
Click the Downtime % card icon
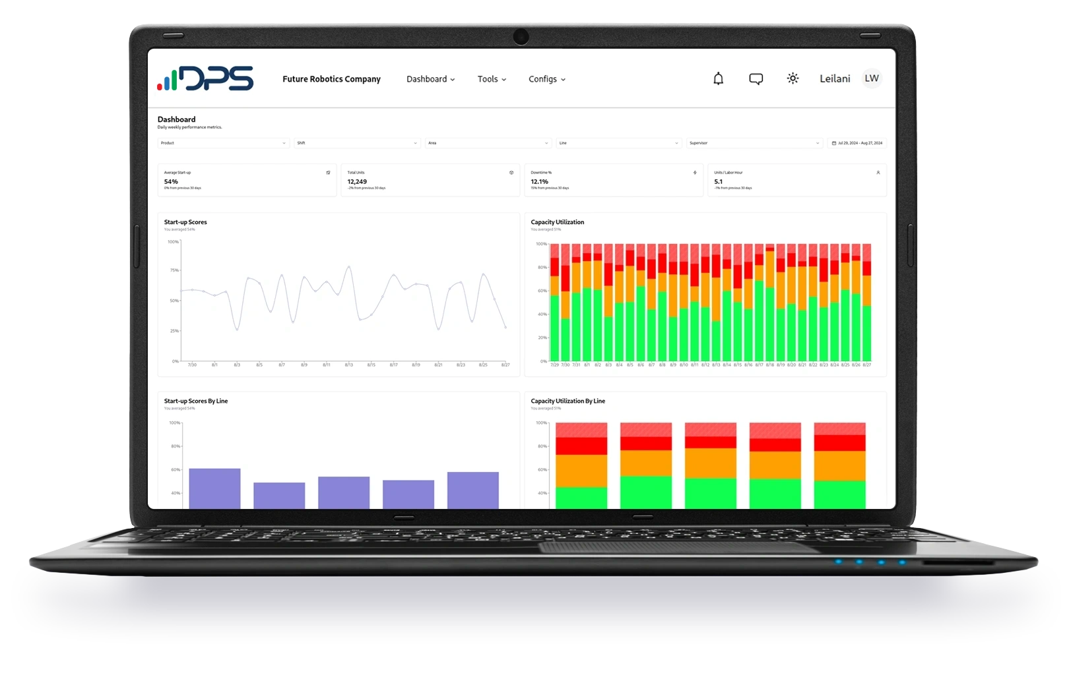click(x=695, y=173)
